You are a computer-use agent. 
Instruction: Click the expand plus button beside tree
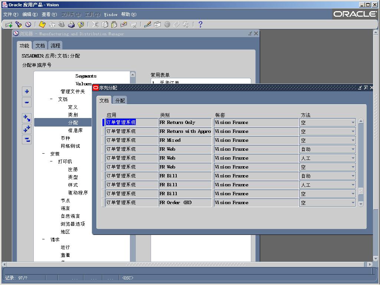pos(27,91)
